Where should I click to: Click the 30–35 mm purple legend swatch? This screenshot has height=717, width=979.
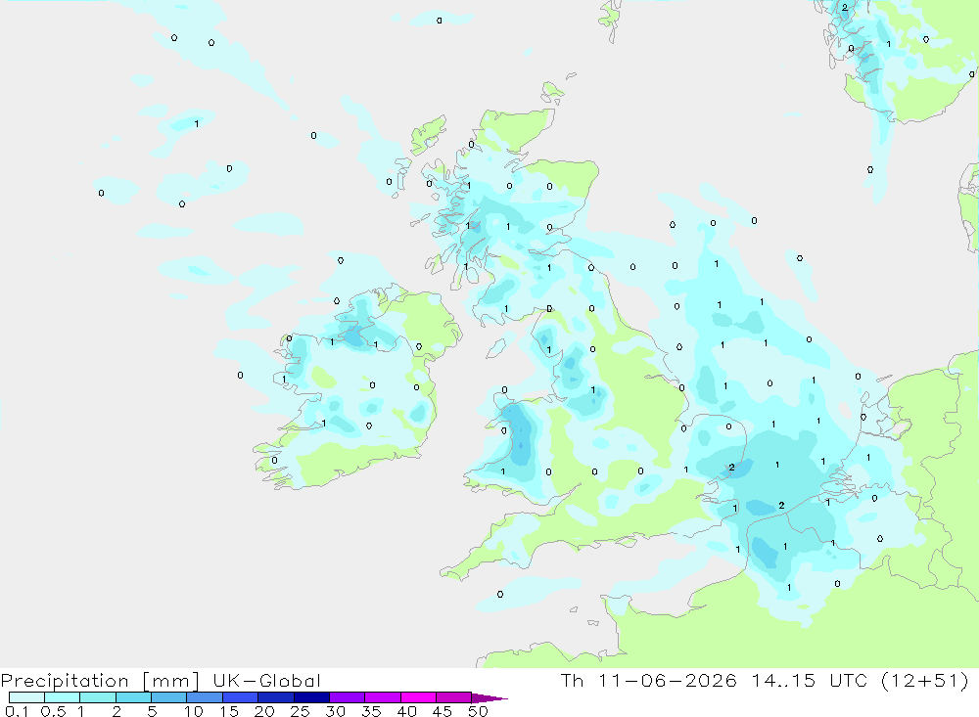(348, 697)
